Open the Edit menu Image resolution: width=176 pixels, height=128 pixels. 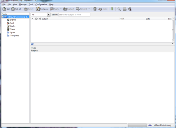[9, 5]
